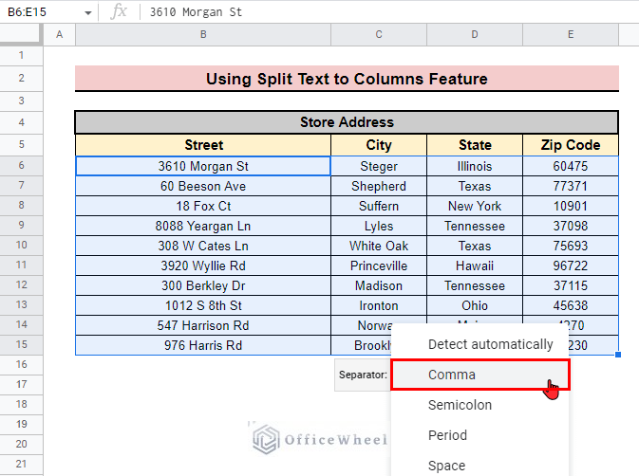639x476 pixels.
Task: Select zip code cell 37098
Action: pos(571,226)
